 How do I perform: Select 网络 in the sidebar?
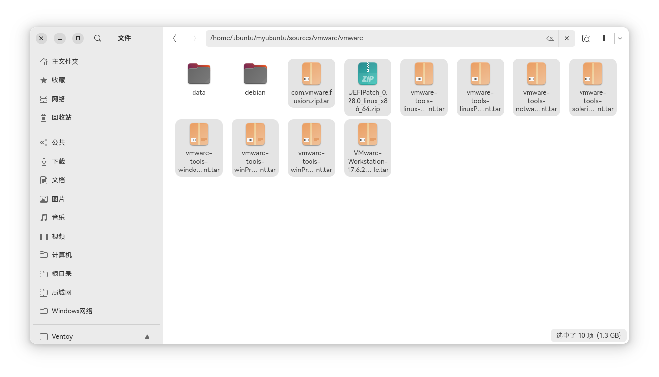point(97,99)
